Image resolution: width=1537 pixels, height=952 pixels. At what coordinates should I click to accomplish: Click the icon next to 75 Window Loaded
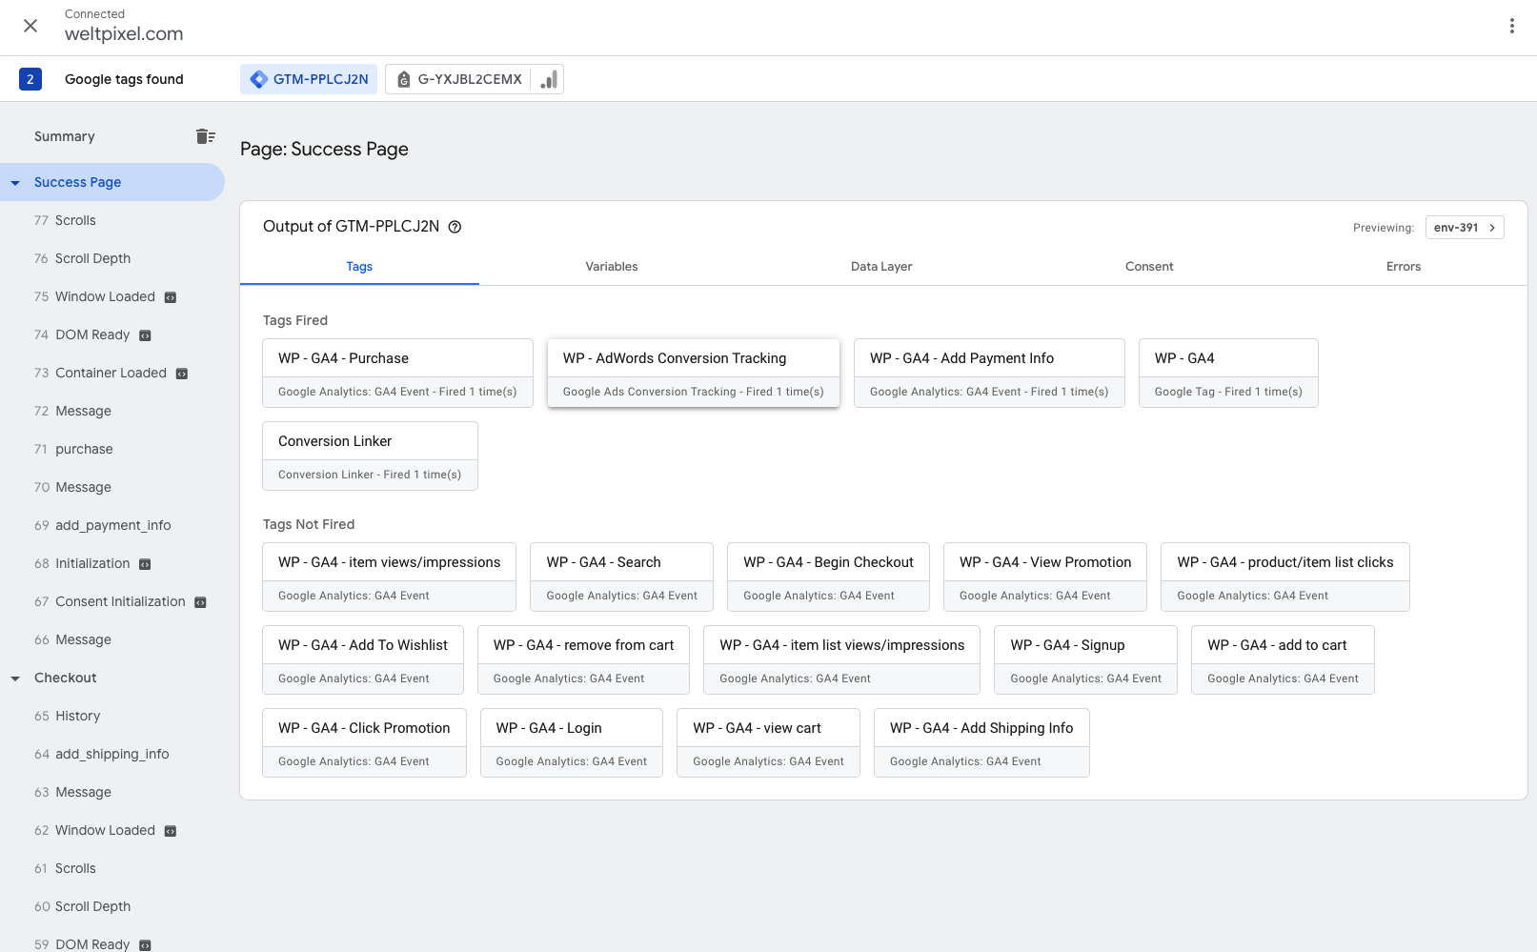[x=171, y=297]
